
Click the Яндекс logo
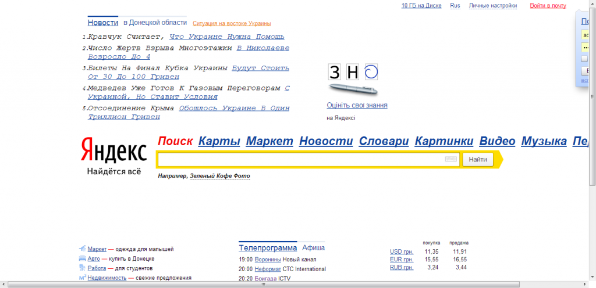(114, 150)
